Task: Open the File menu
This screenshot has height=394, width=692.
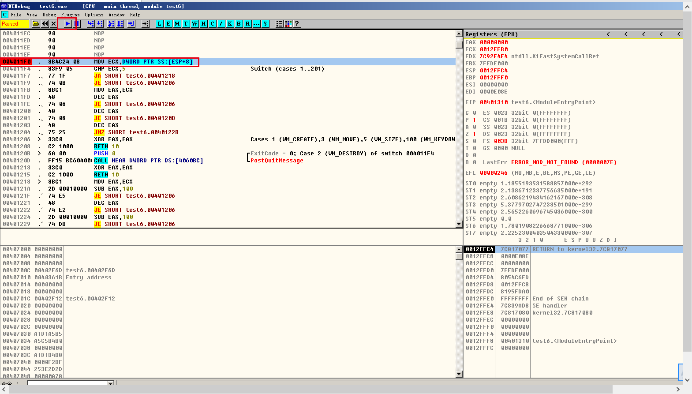Action: (x=16, y=15)
